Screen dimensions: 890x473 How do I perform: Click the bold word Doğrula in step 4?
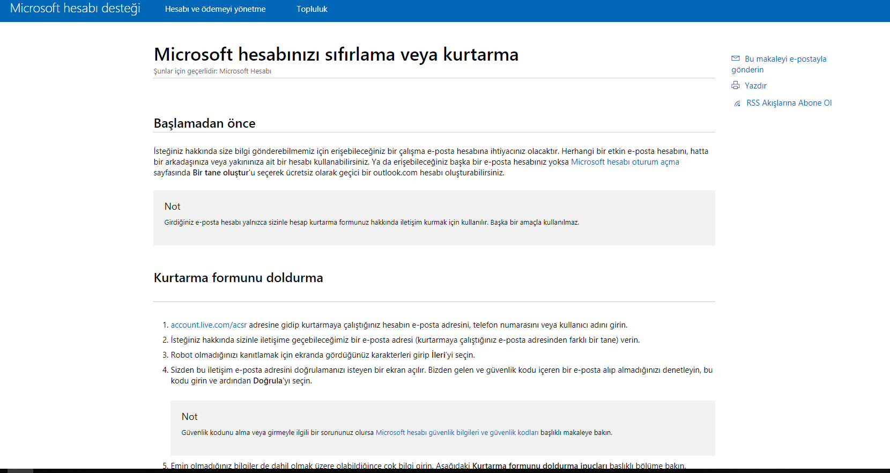[268, 381]
